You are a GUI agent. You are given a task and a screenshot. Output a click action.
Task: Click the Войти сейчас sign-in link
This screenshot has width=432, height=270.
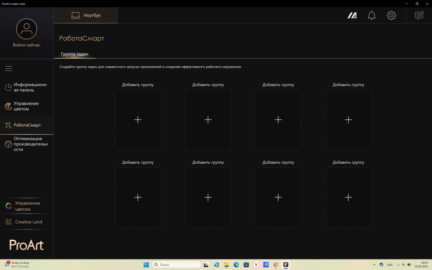click(x=27, y=45)
